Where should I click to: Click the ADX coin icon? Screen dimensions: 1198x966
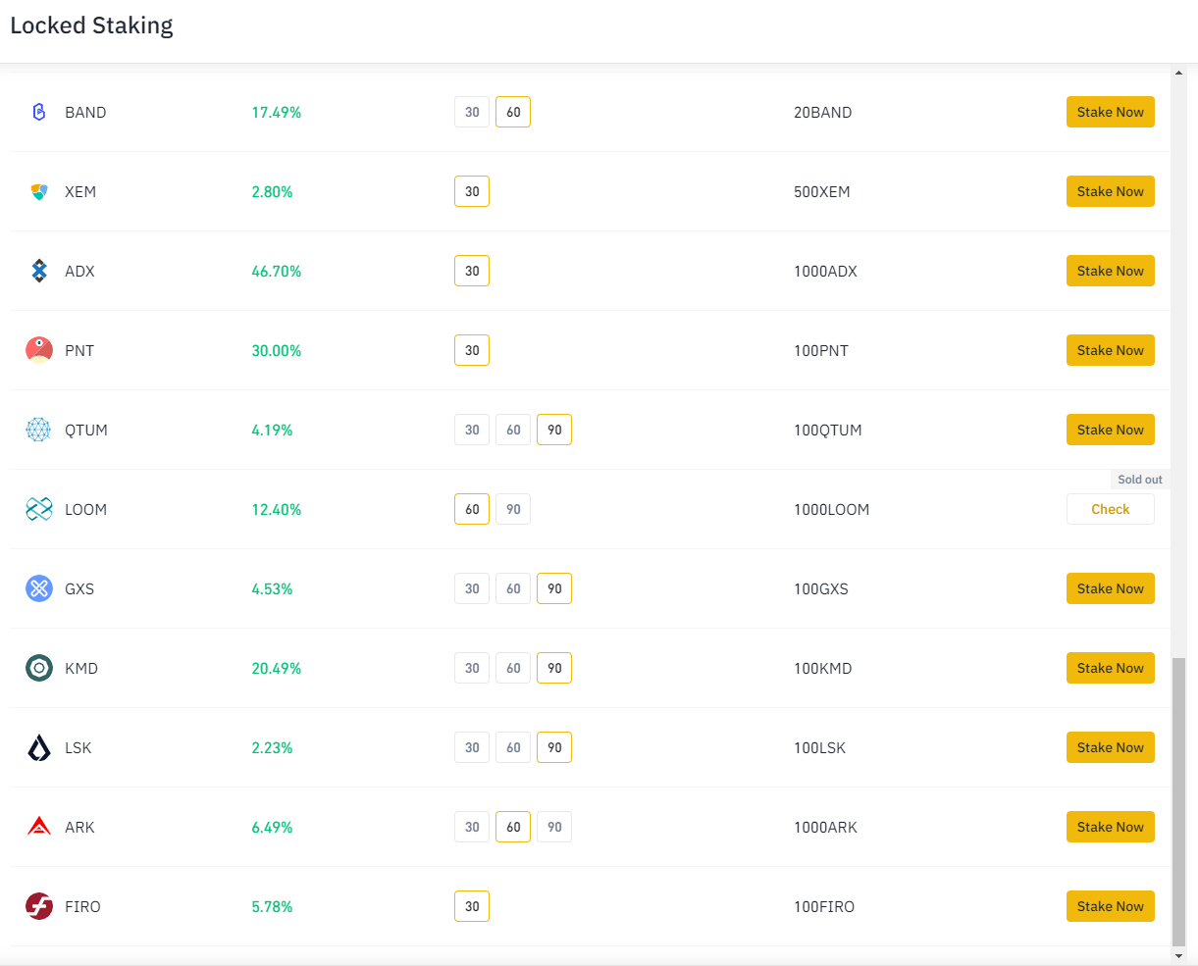pos(39,271)
